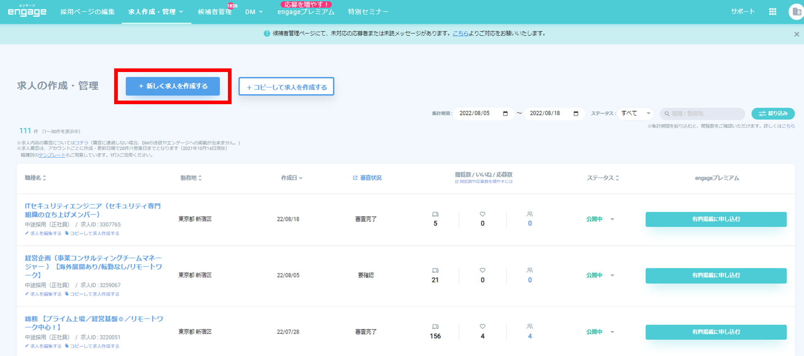Click external link icon beside 審査状況
Image resolution: width=804 pixels, height=356 pixels.
[355, 178]
